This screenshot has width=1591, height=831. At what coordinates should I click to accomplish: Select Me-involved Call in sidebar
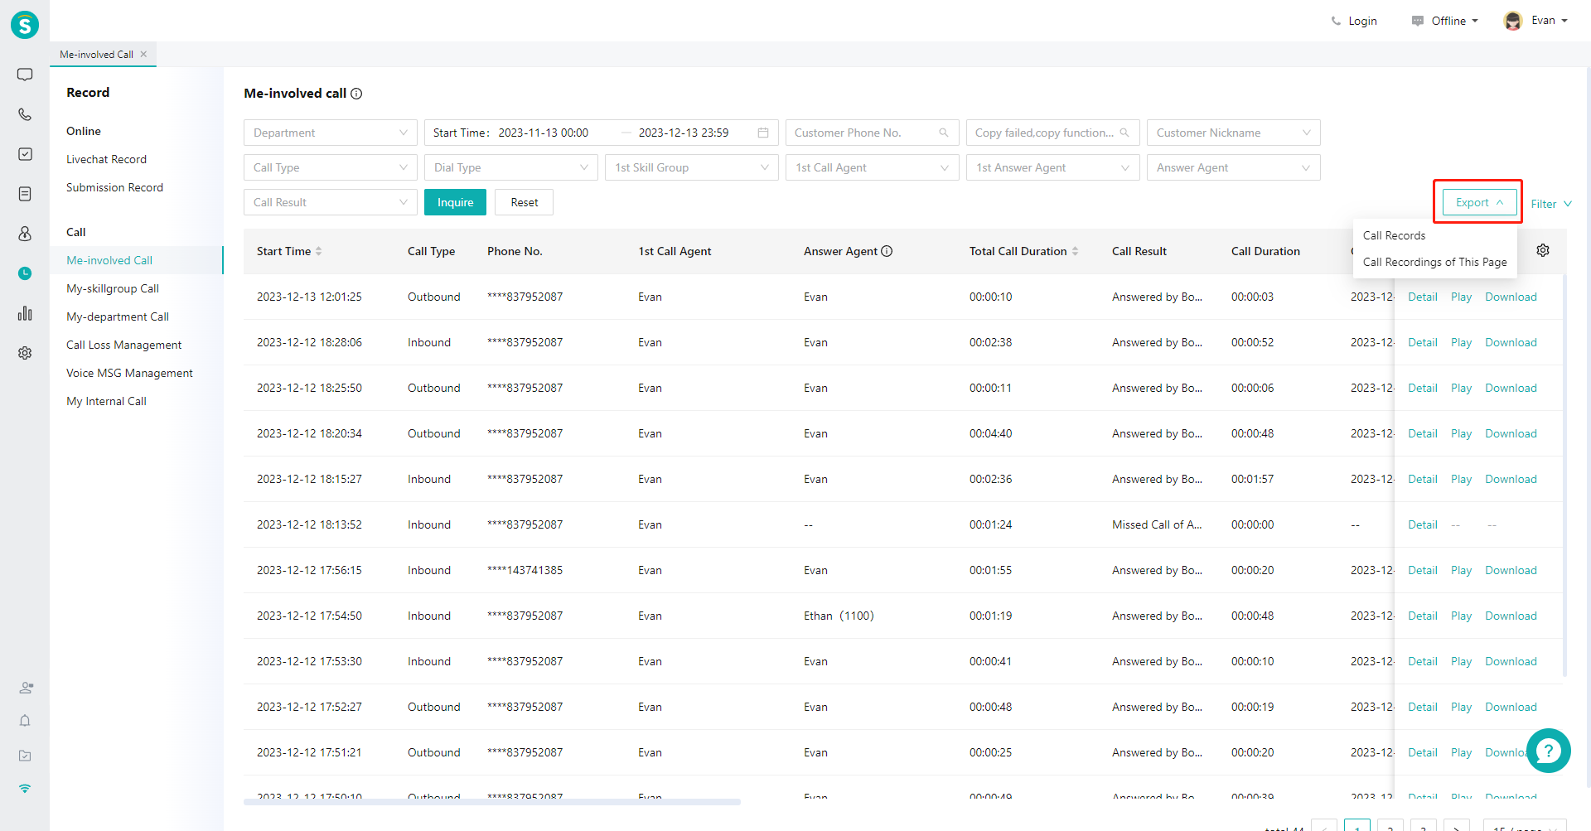pos(137,260)
